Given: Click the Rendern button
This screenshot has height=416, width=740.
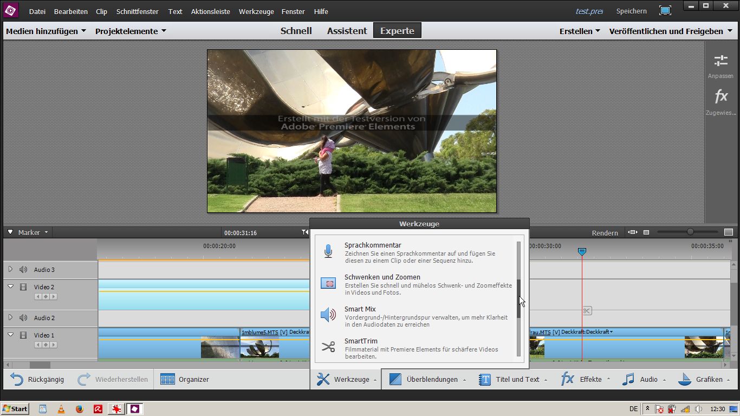Looking at the screenshot, I should pos(605,233).
